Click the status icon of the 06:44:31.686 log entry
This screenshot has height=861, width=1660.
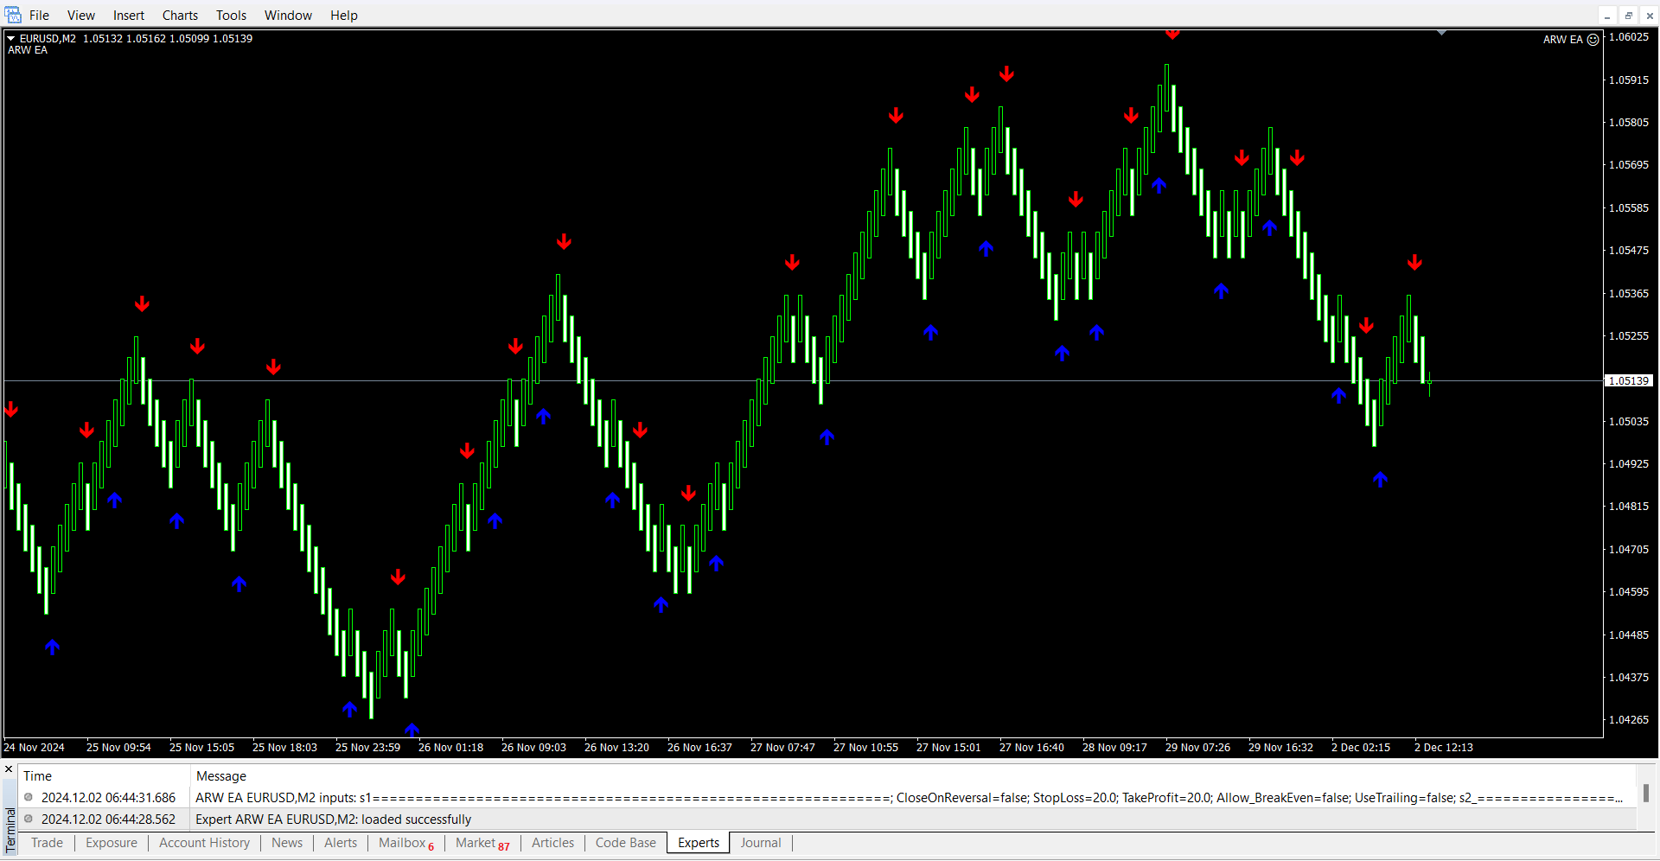29,797
